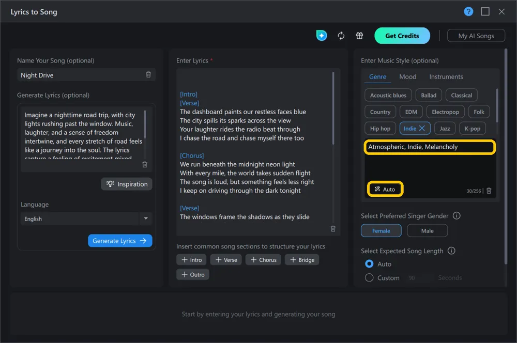This screenshot has width=517, height=343.
Task: Show expected song length info icon
Action: tap(451, 251)
